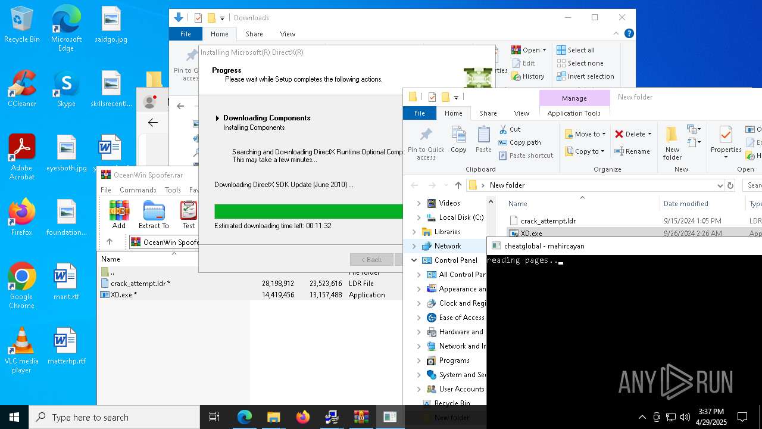Click DirectX download progress bar
Viewport: 762px width, 429px height.
(308, 211)
